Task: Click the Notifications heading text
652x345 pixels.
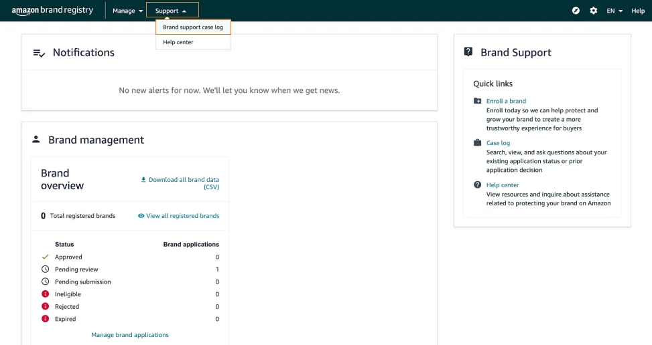Action: (x=84, y=53)
